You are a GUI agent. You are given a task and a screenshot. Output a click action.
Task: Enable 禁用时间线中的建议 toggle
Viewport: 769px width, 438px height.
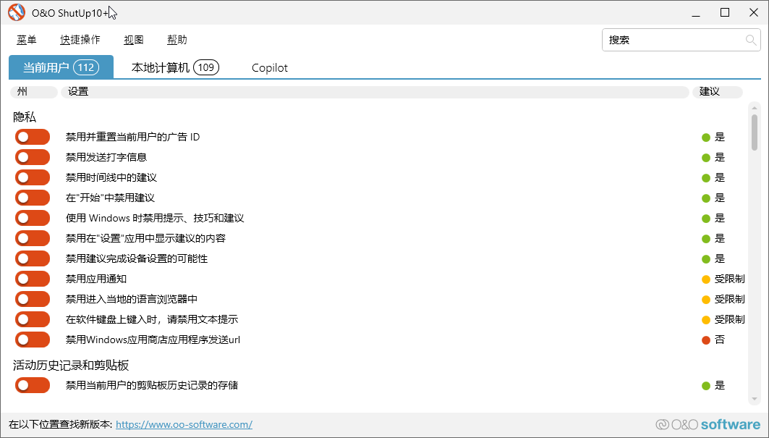[33, 177]
